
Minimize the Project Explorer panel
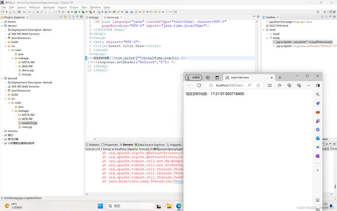point(77,17)
